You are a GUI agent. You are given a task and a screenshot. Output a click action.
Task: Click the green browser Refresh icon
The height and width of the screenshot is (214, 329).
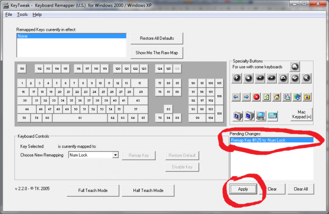pyautogui.click(x=266, y=97)
